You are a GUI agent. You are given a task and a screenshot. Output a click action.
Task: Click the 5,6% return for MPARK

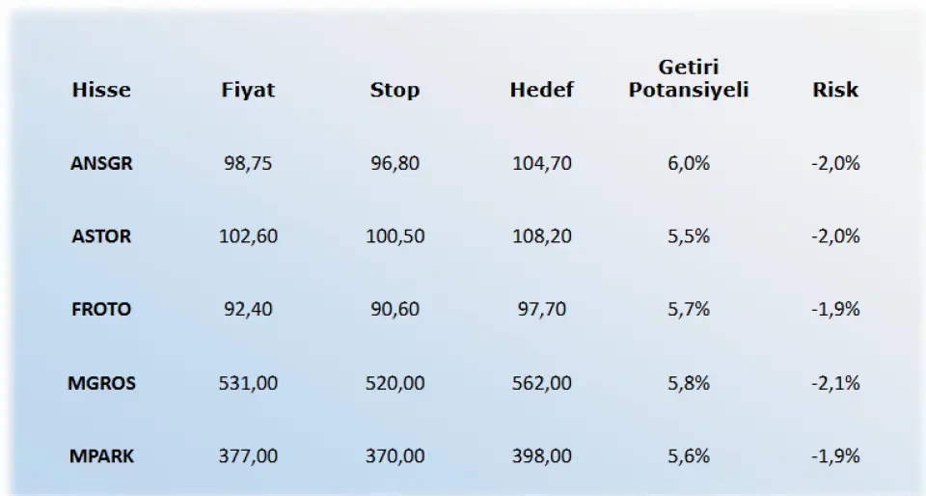(689, 456)
